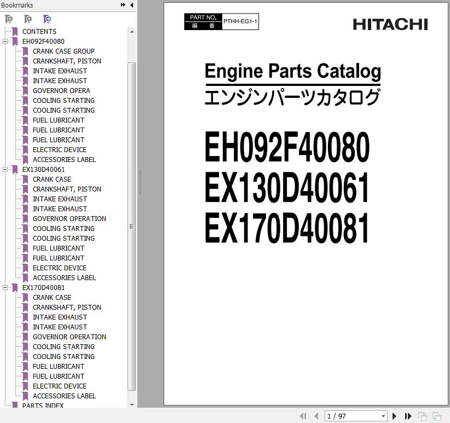Open ACCESSORIES LABEL bookmark under EX130D40061
This screenshot has width=450, height=423.
pos(64,278)
